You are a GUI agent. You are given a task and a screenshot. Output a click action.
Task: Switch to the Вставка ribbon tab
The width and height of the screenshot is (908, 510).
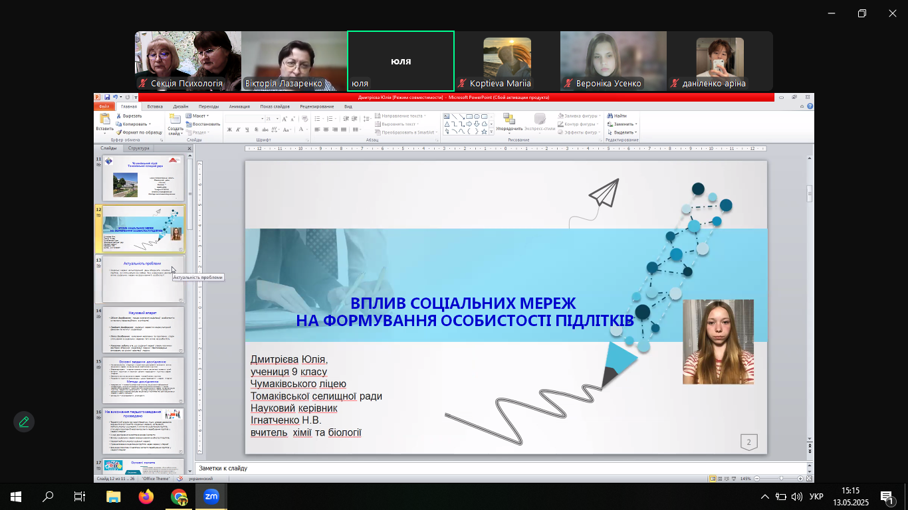point(155,106)
